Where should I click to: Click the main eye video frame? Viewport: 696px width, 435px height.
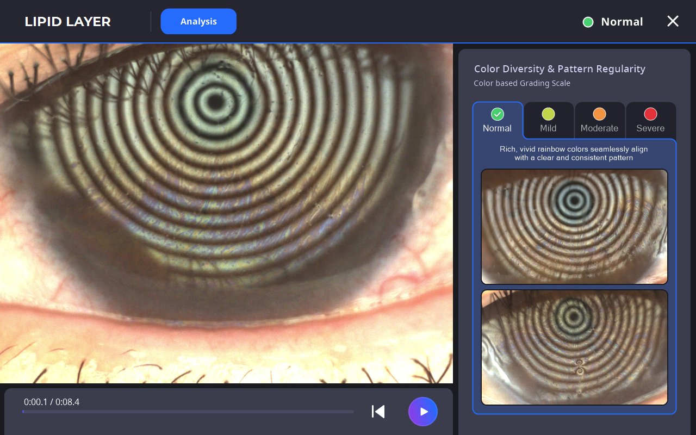pyautogui.click(x=226, y=213)
